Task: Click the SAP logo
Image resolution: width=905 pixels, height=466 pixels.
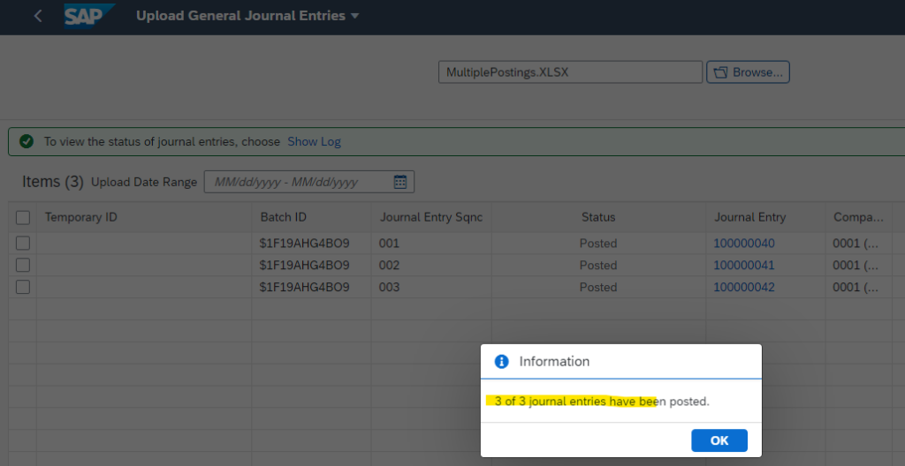Action: coord(88,17)
